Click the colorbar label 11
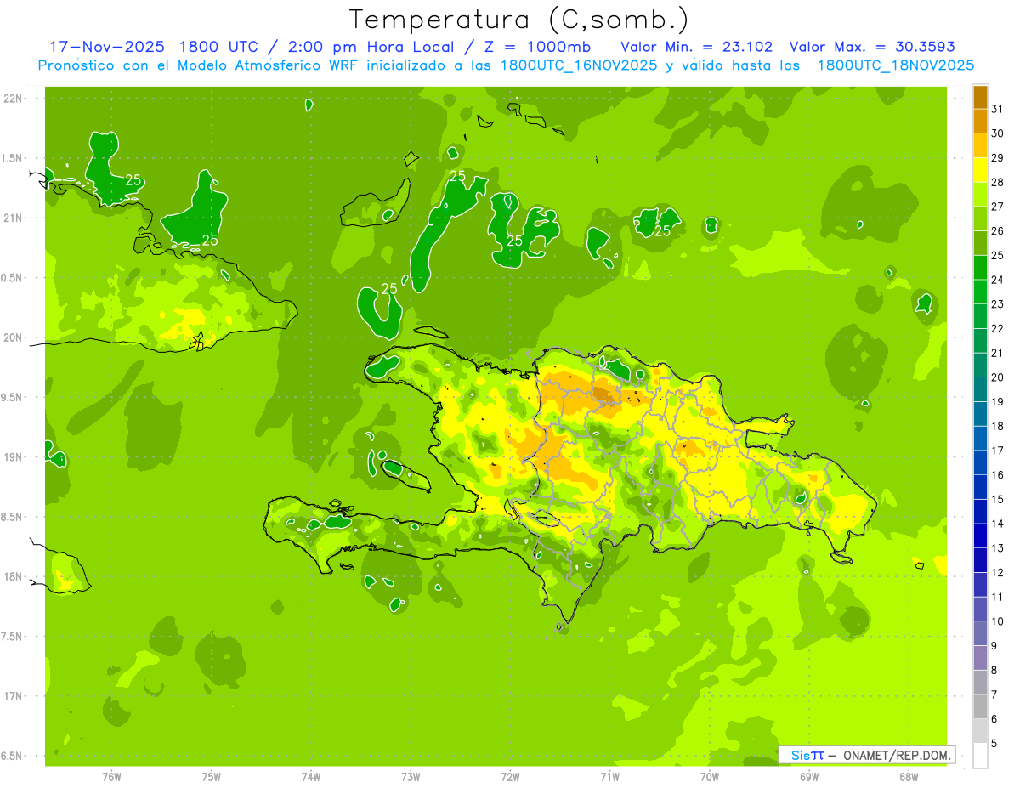Screen dimensions: 1020x788 pos(998,597)
